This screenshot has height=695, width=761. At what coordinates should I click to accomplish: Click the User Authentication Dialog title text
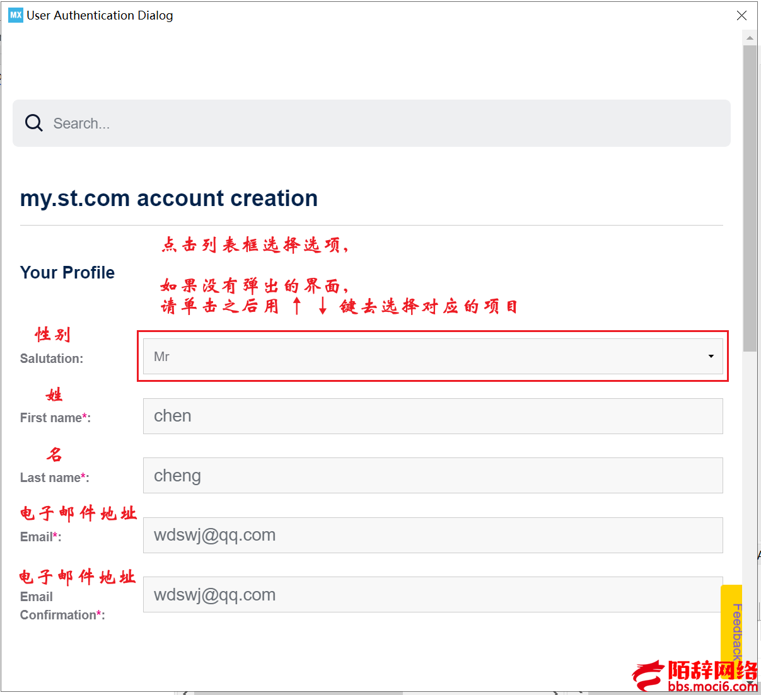(100, 15)
